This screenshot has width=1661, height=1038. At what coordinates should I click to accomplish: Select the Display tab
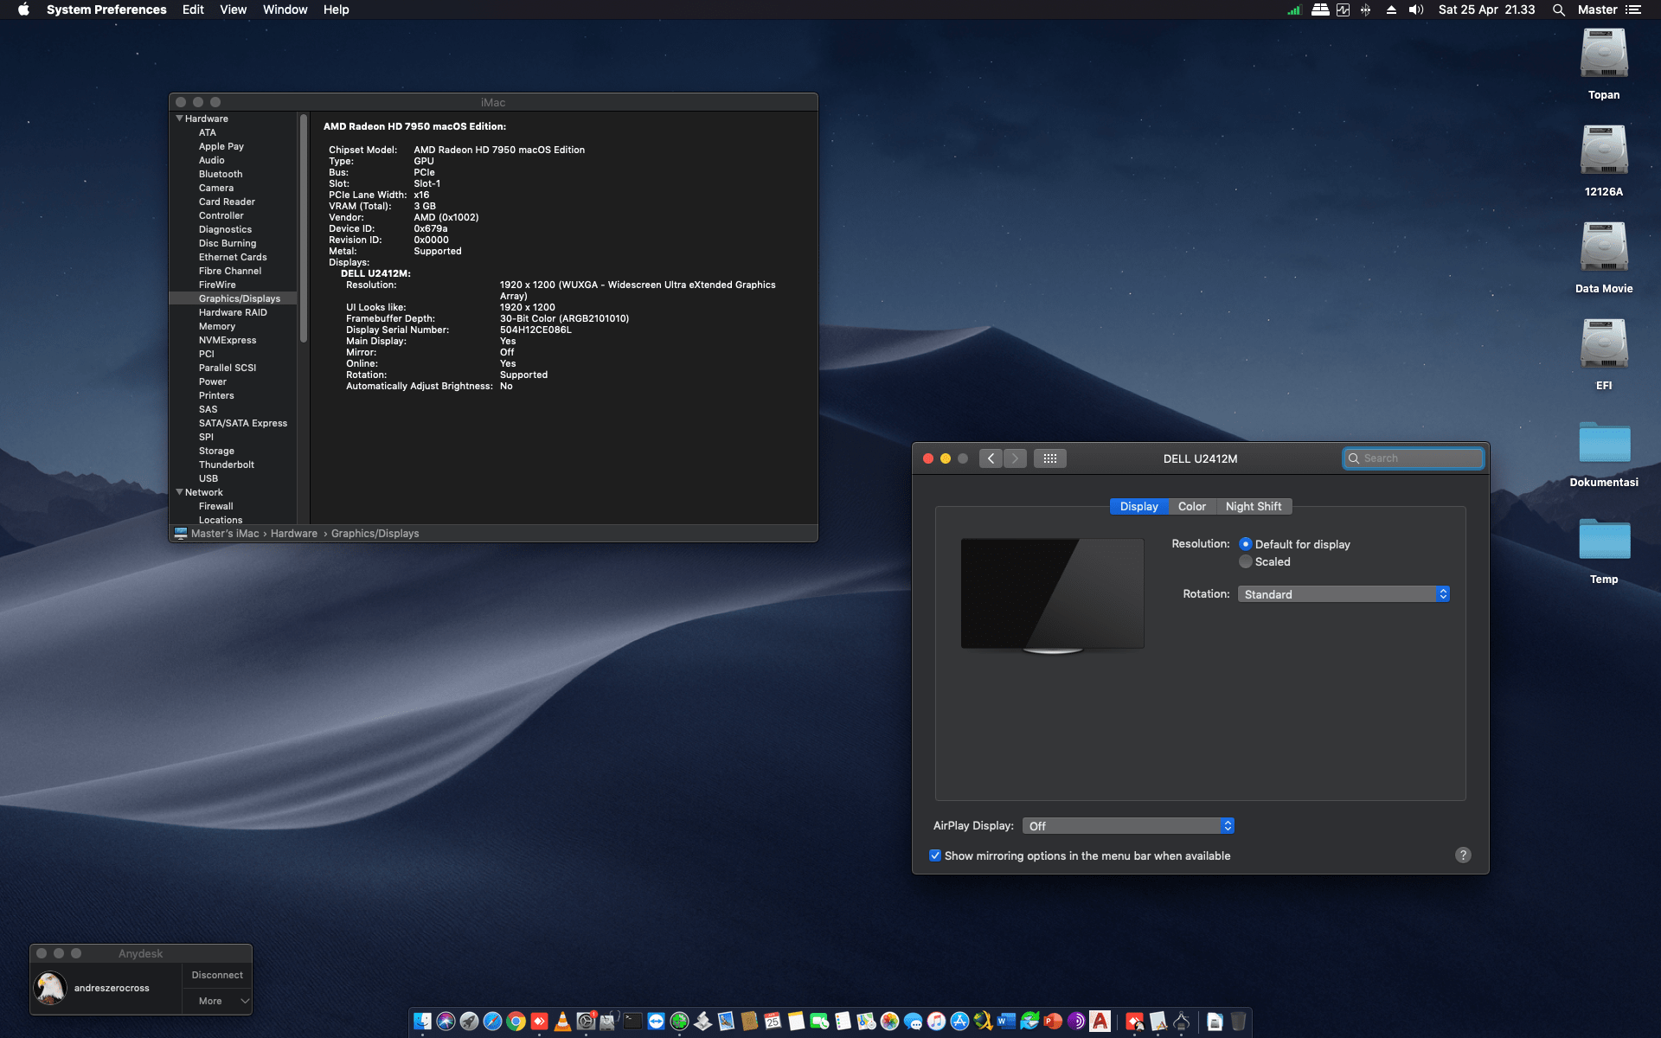(1138, 507)
